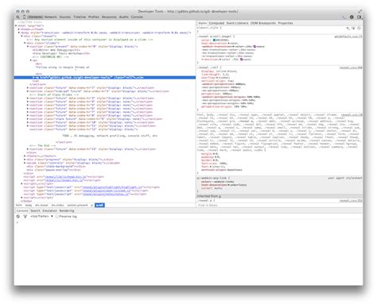Click the easing icon in -webkit-transition line
This screenshot has width=377, height=305.
255,46
